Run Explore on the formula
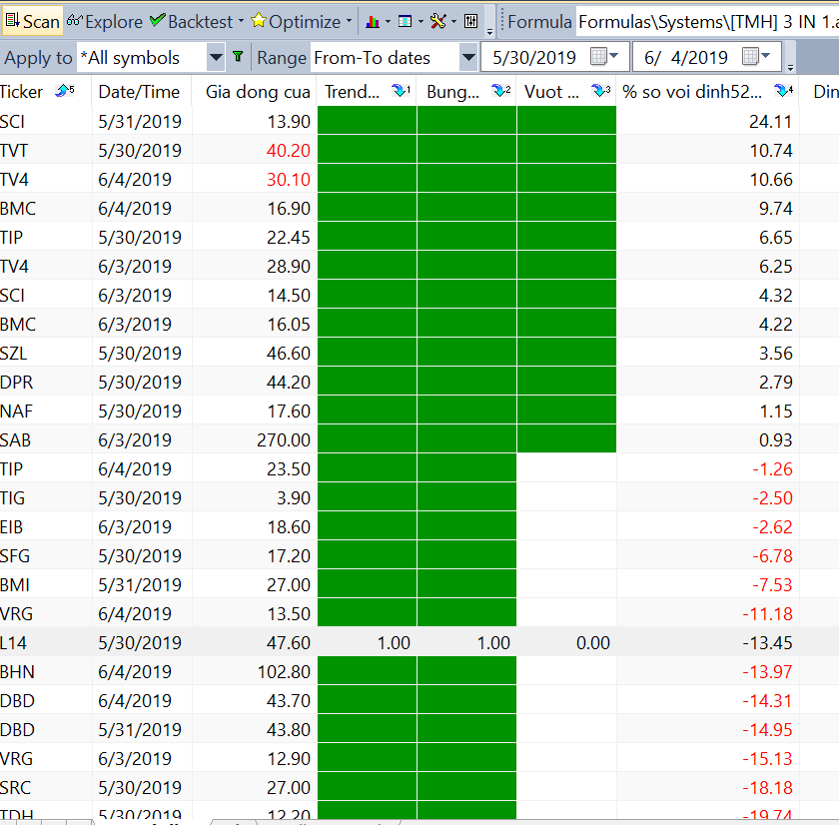This screenshot has height=825, width=839. tap(105, 21)
